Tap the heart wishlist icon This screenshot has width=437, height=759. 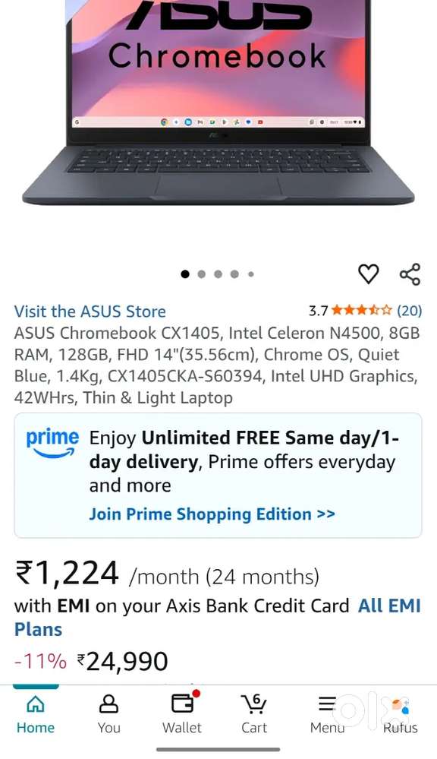(x=369, y=274)
